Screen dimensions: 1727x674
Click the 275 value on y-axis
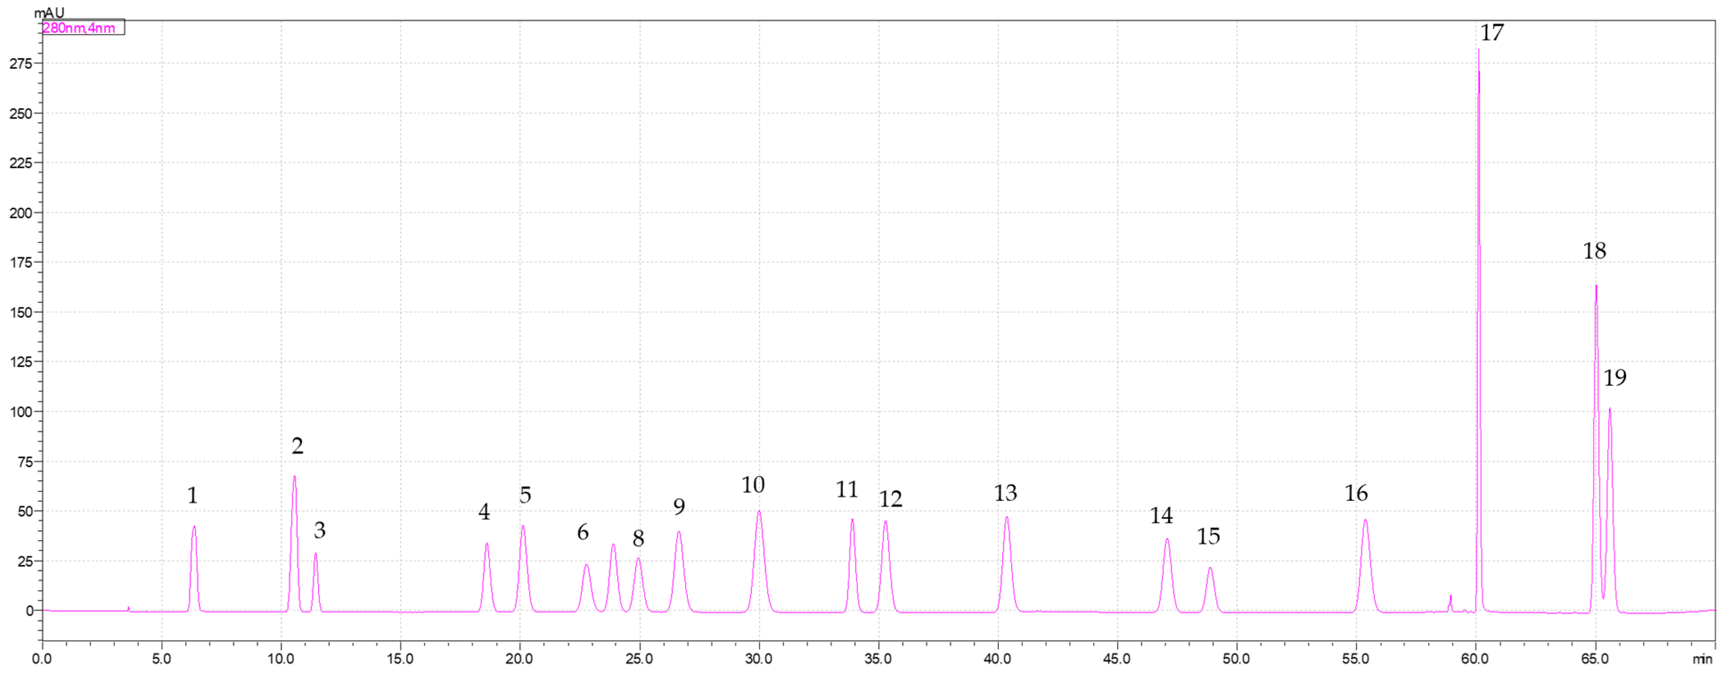pyautogui.click(x=20, y=64)
